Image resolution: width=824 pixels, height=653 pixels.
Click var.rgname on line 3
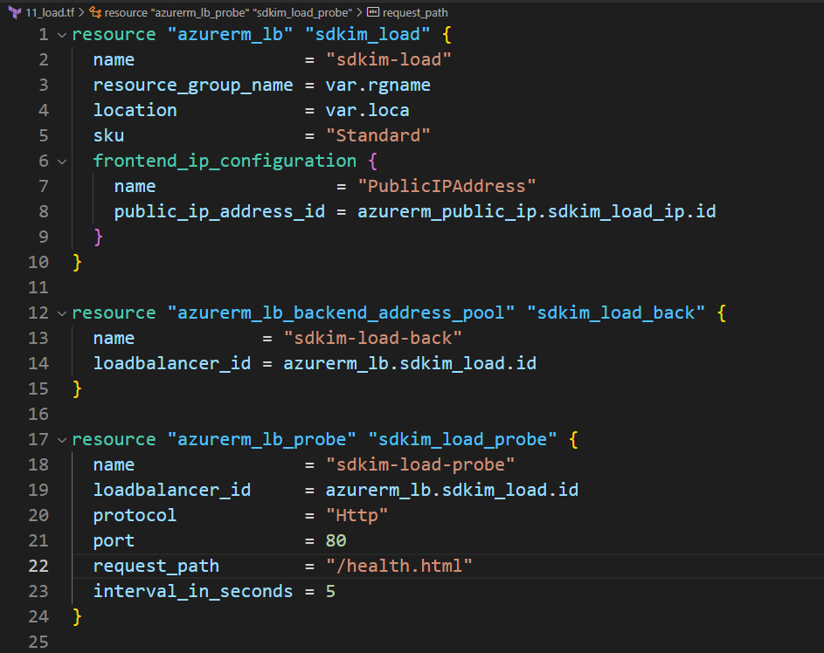tap(377, 85)
